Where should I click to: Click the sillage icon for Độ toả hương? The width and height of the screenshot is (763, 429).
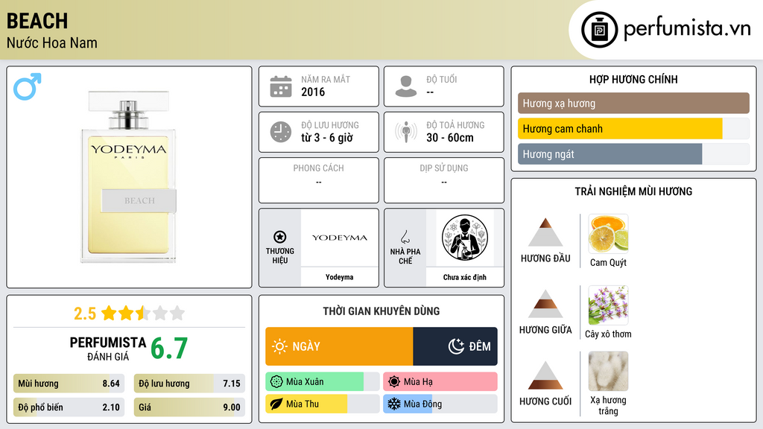pyautogui.click(x=406, y=132)
